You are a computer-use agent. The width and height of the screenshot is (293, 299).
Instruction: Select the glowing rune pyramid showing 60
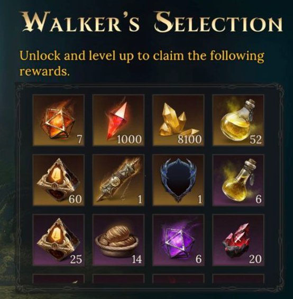click(59, 180)
